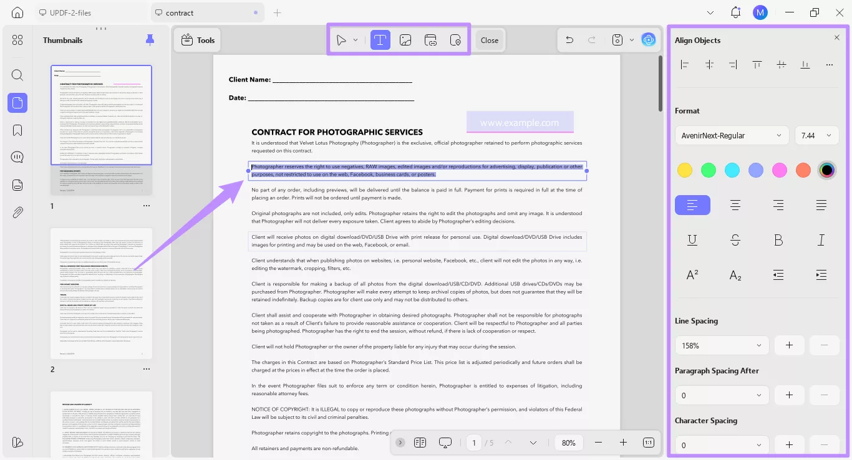852x460 pixels.
Task: Pick the green text color swatch
Action: [709, 170]
